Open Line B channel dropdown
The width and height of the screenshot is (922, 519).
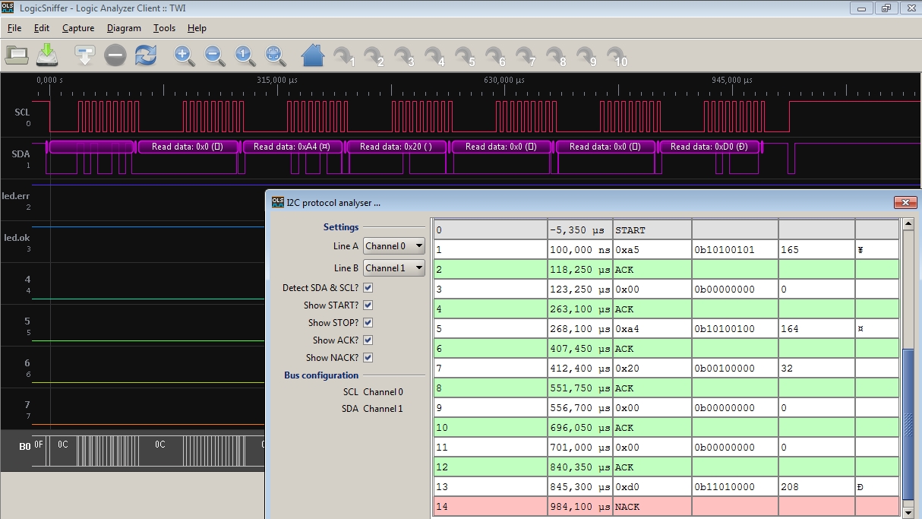tap(393, 268)
